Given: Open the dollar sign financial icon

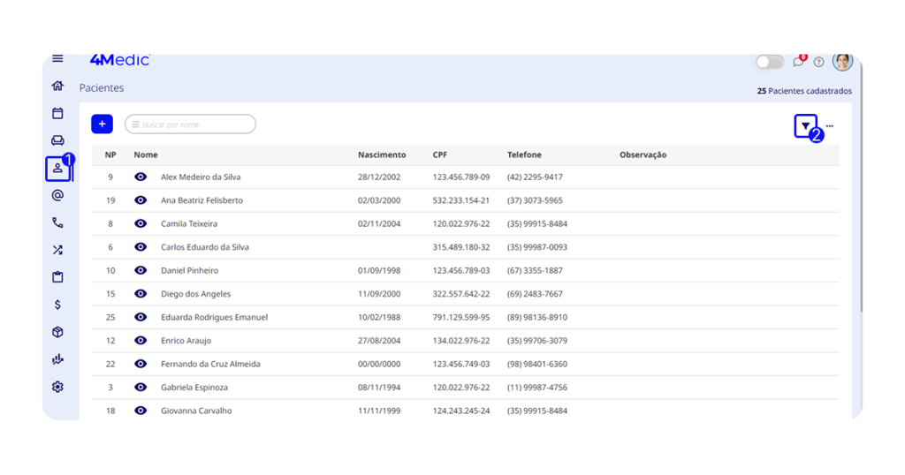Looking at the screenshot, I should coord(57,305).
